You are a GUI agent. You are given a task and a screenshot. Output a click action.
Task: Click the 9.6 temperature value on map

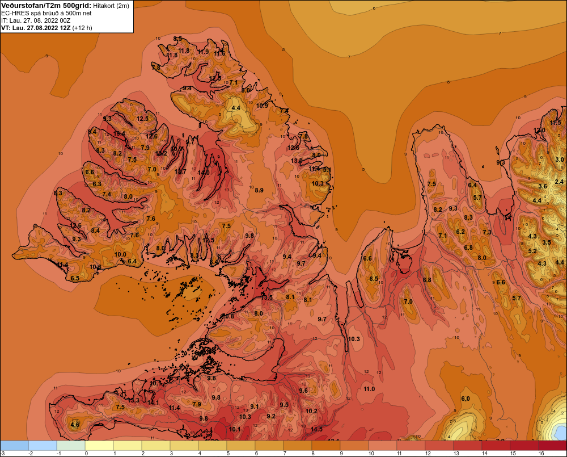click(x=303, y=391)
